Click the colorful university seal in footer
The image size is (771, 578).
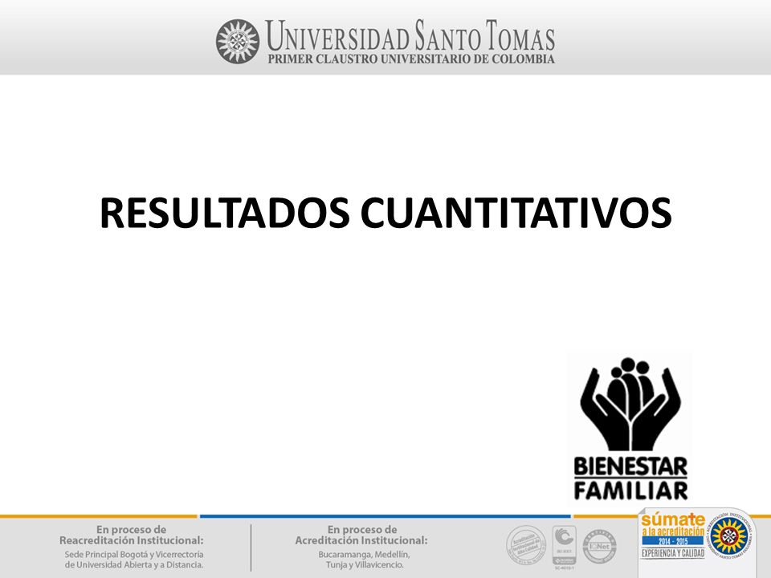pyautogui.click(x=730, y=535)
